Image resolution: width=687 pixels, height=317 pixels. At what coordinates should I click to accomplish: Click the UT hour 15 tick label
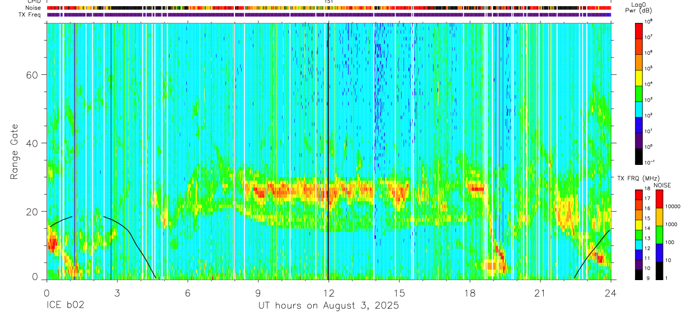point(399,292)
